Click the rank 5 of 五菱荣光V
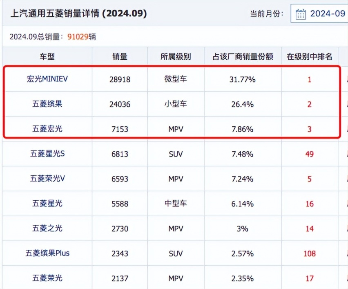The width and height of the screenshot is (348, 289). (x=309, y=179)
